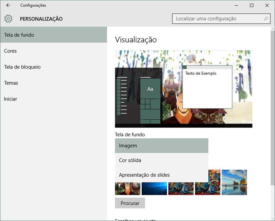Focus the Localizar uma configuração search box
275x221 pixels.
(x=221, y=19)
